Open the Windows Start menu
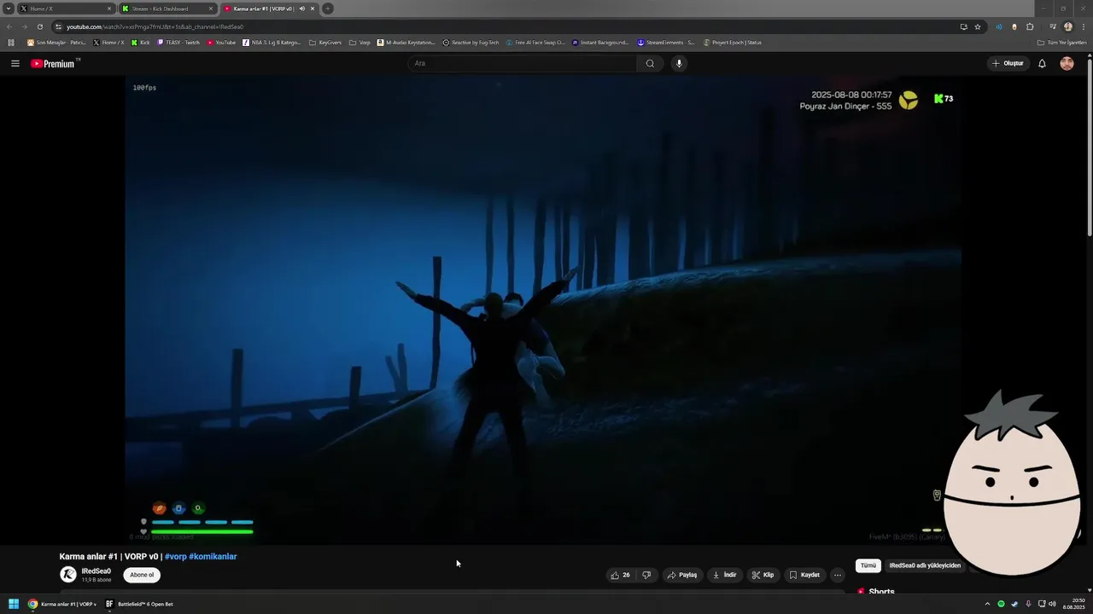The image size is (1093, 614). (14, 604)
